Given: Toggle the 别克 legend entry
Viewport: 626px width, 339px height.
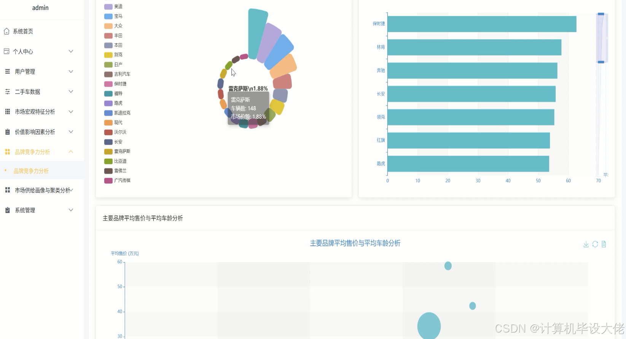Looking at the screenshot, I should 113,55.
